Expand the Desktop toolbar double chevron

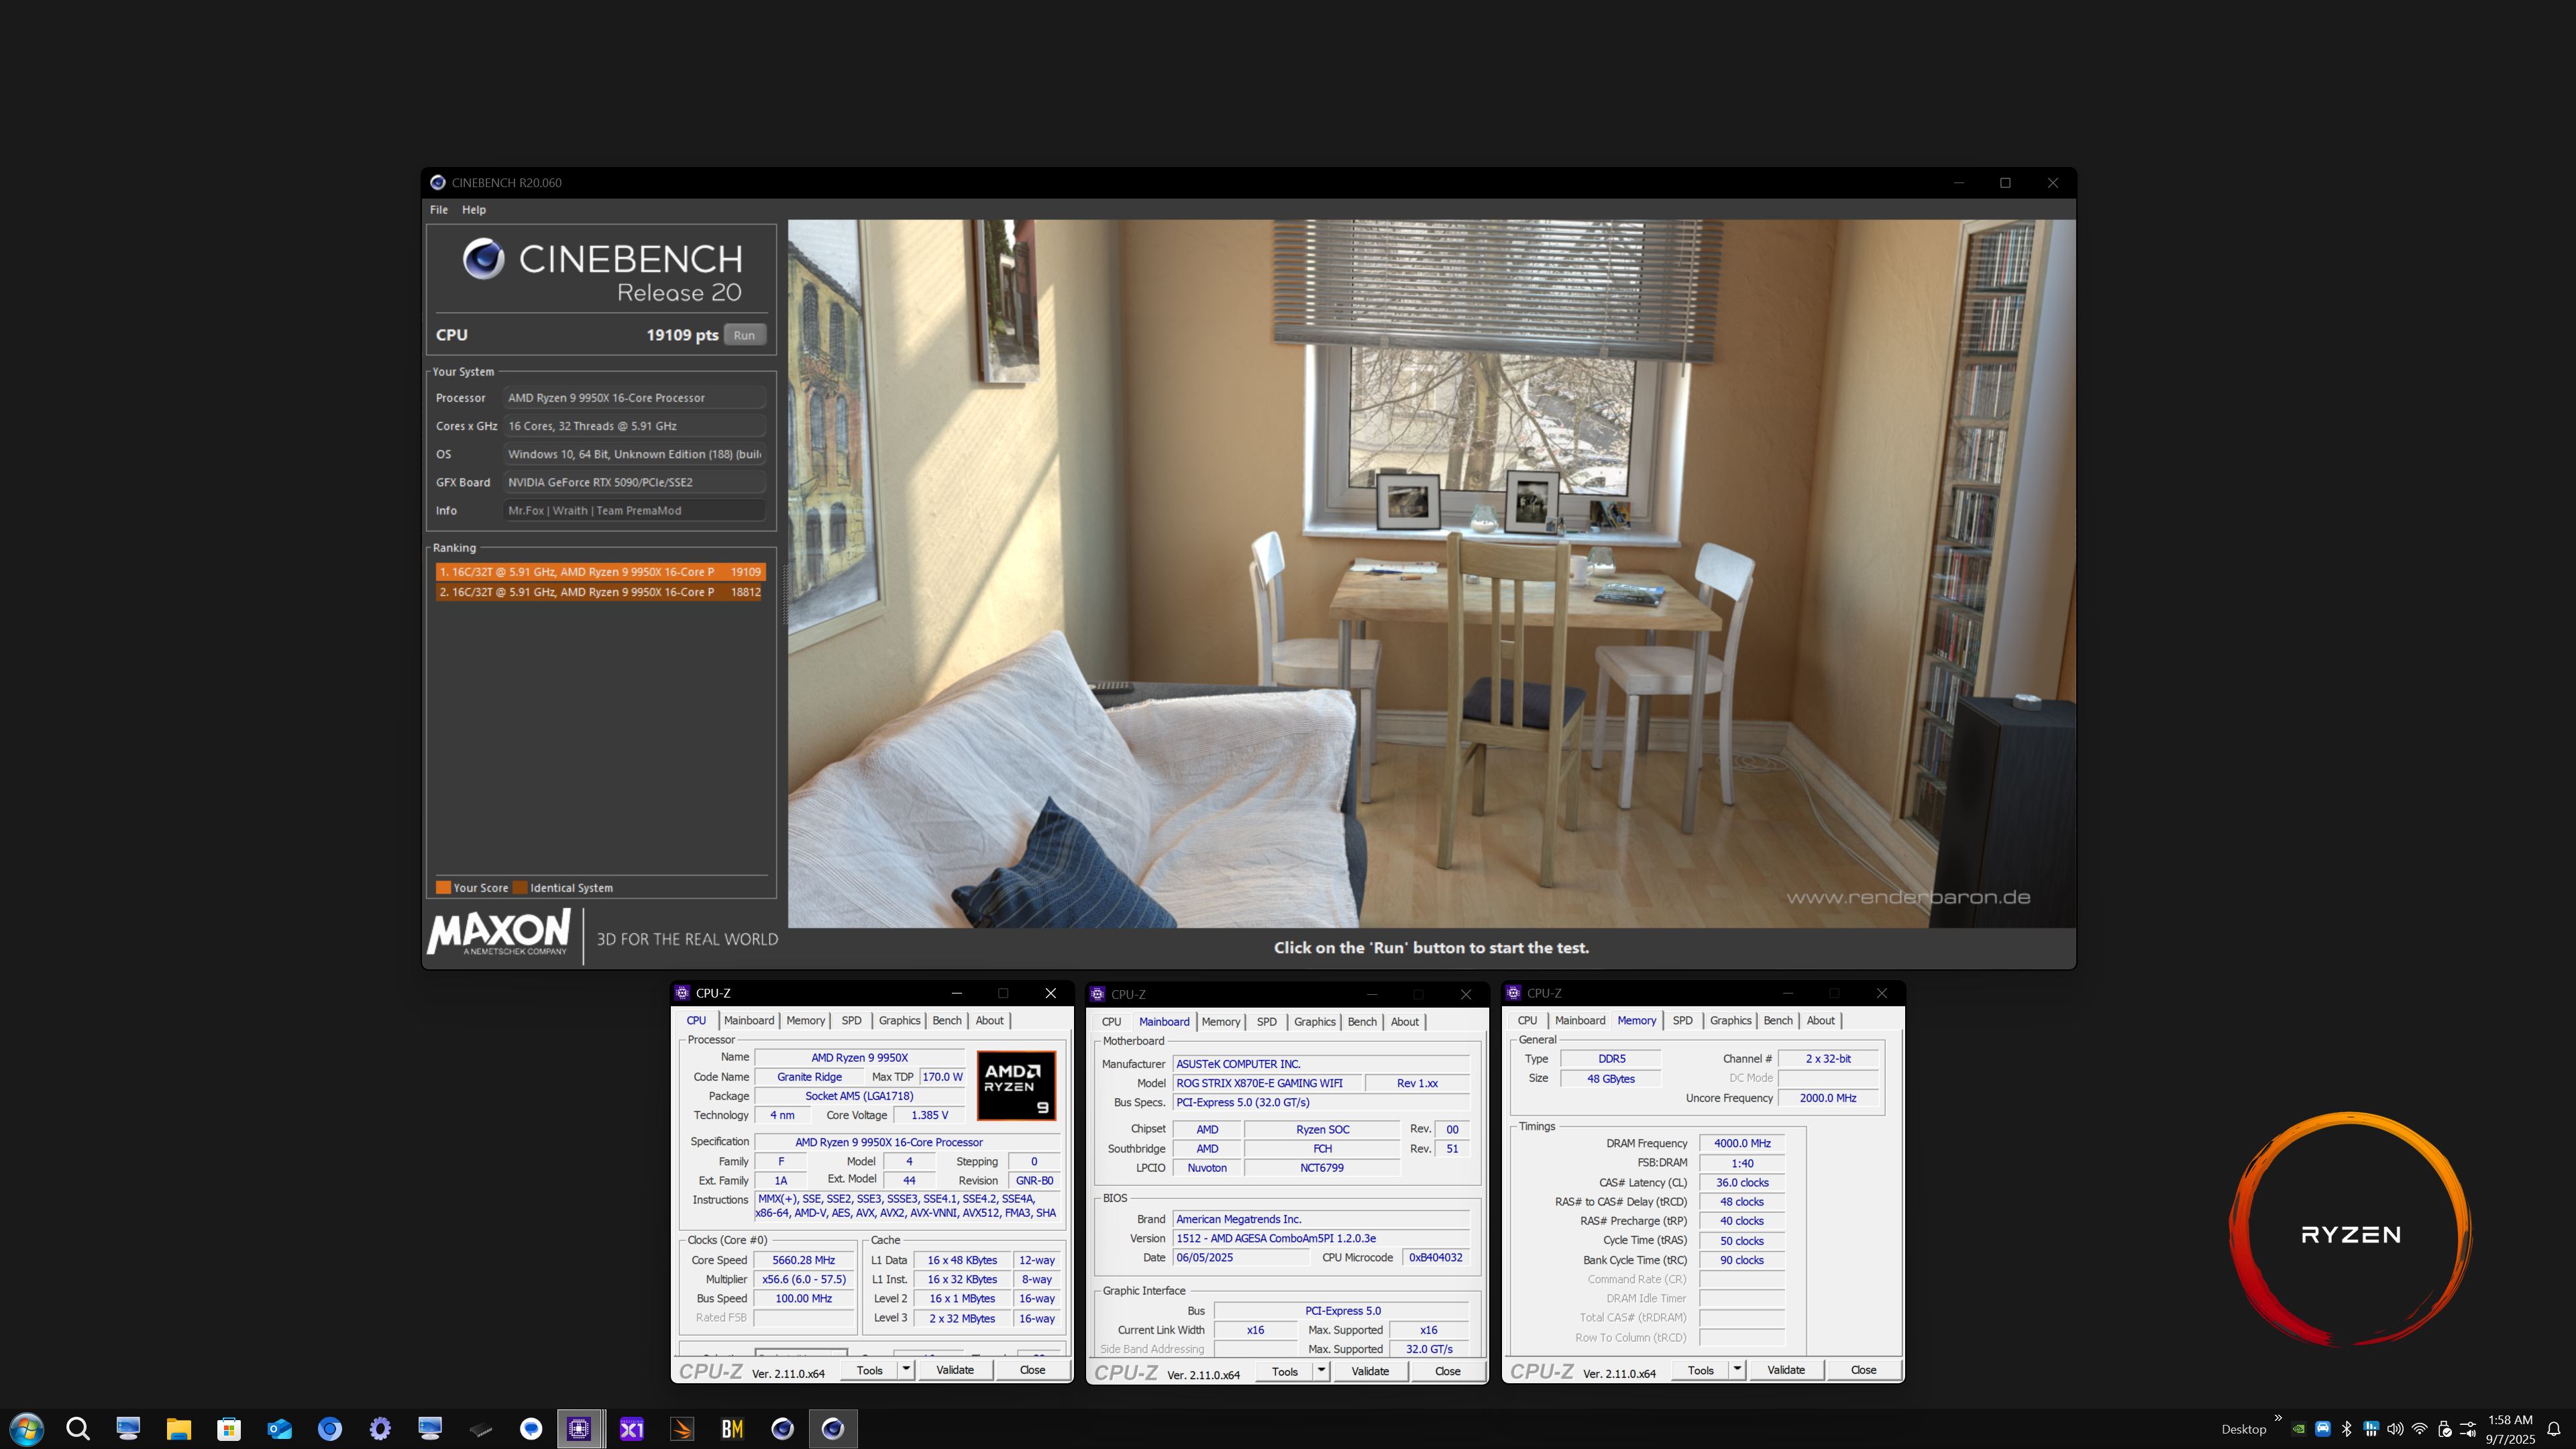[2278, 1418]
